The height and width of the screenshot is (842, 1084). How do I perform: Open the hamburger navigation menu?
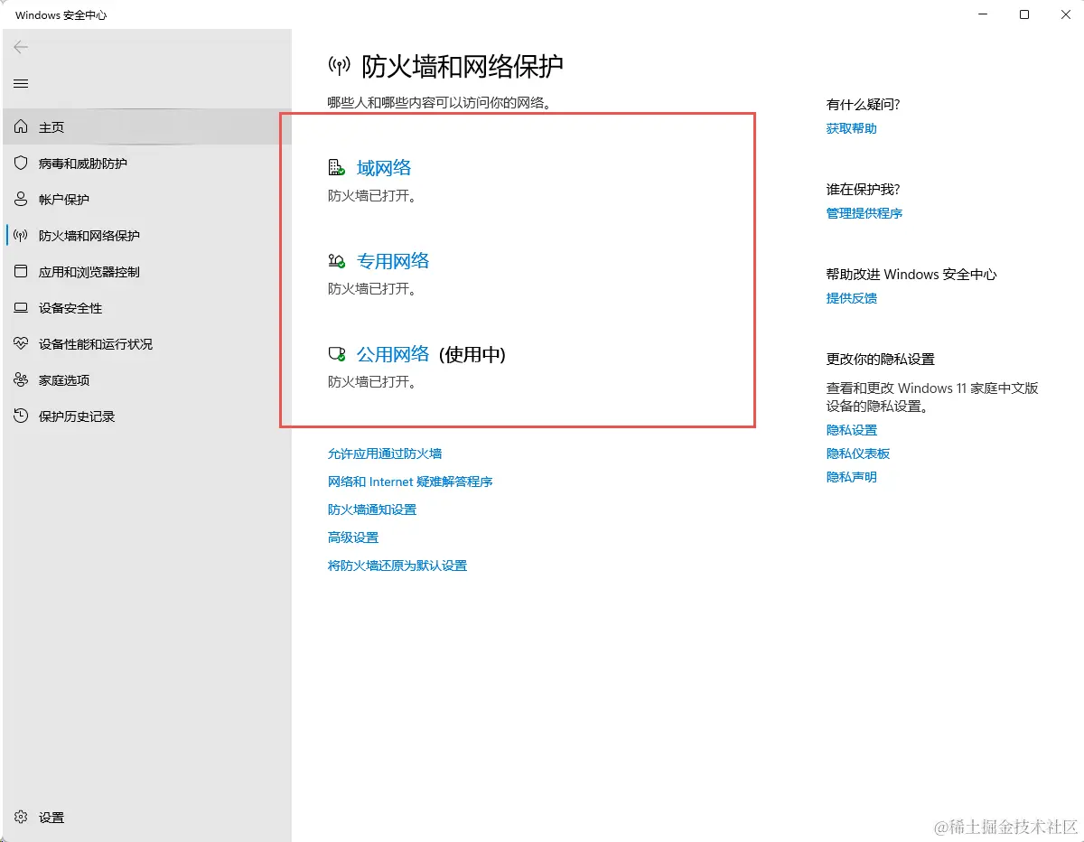[21, 84]
